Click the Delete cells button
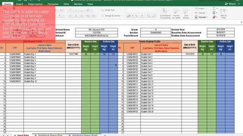243x136 pixels. [x=200, y=13]
